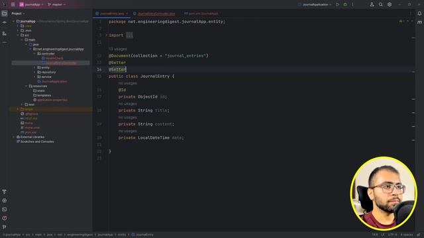Open the Git tool window
The height and width of the screenshot is (238, 424).
(5, 227)
